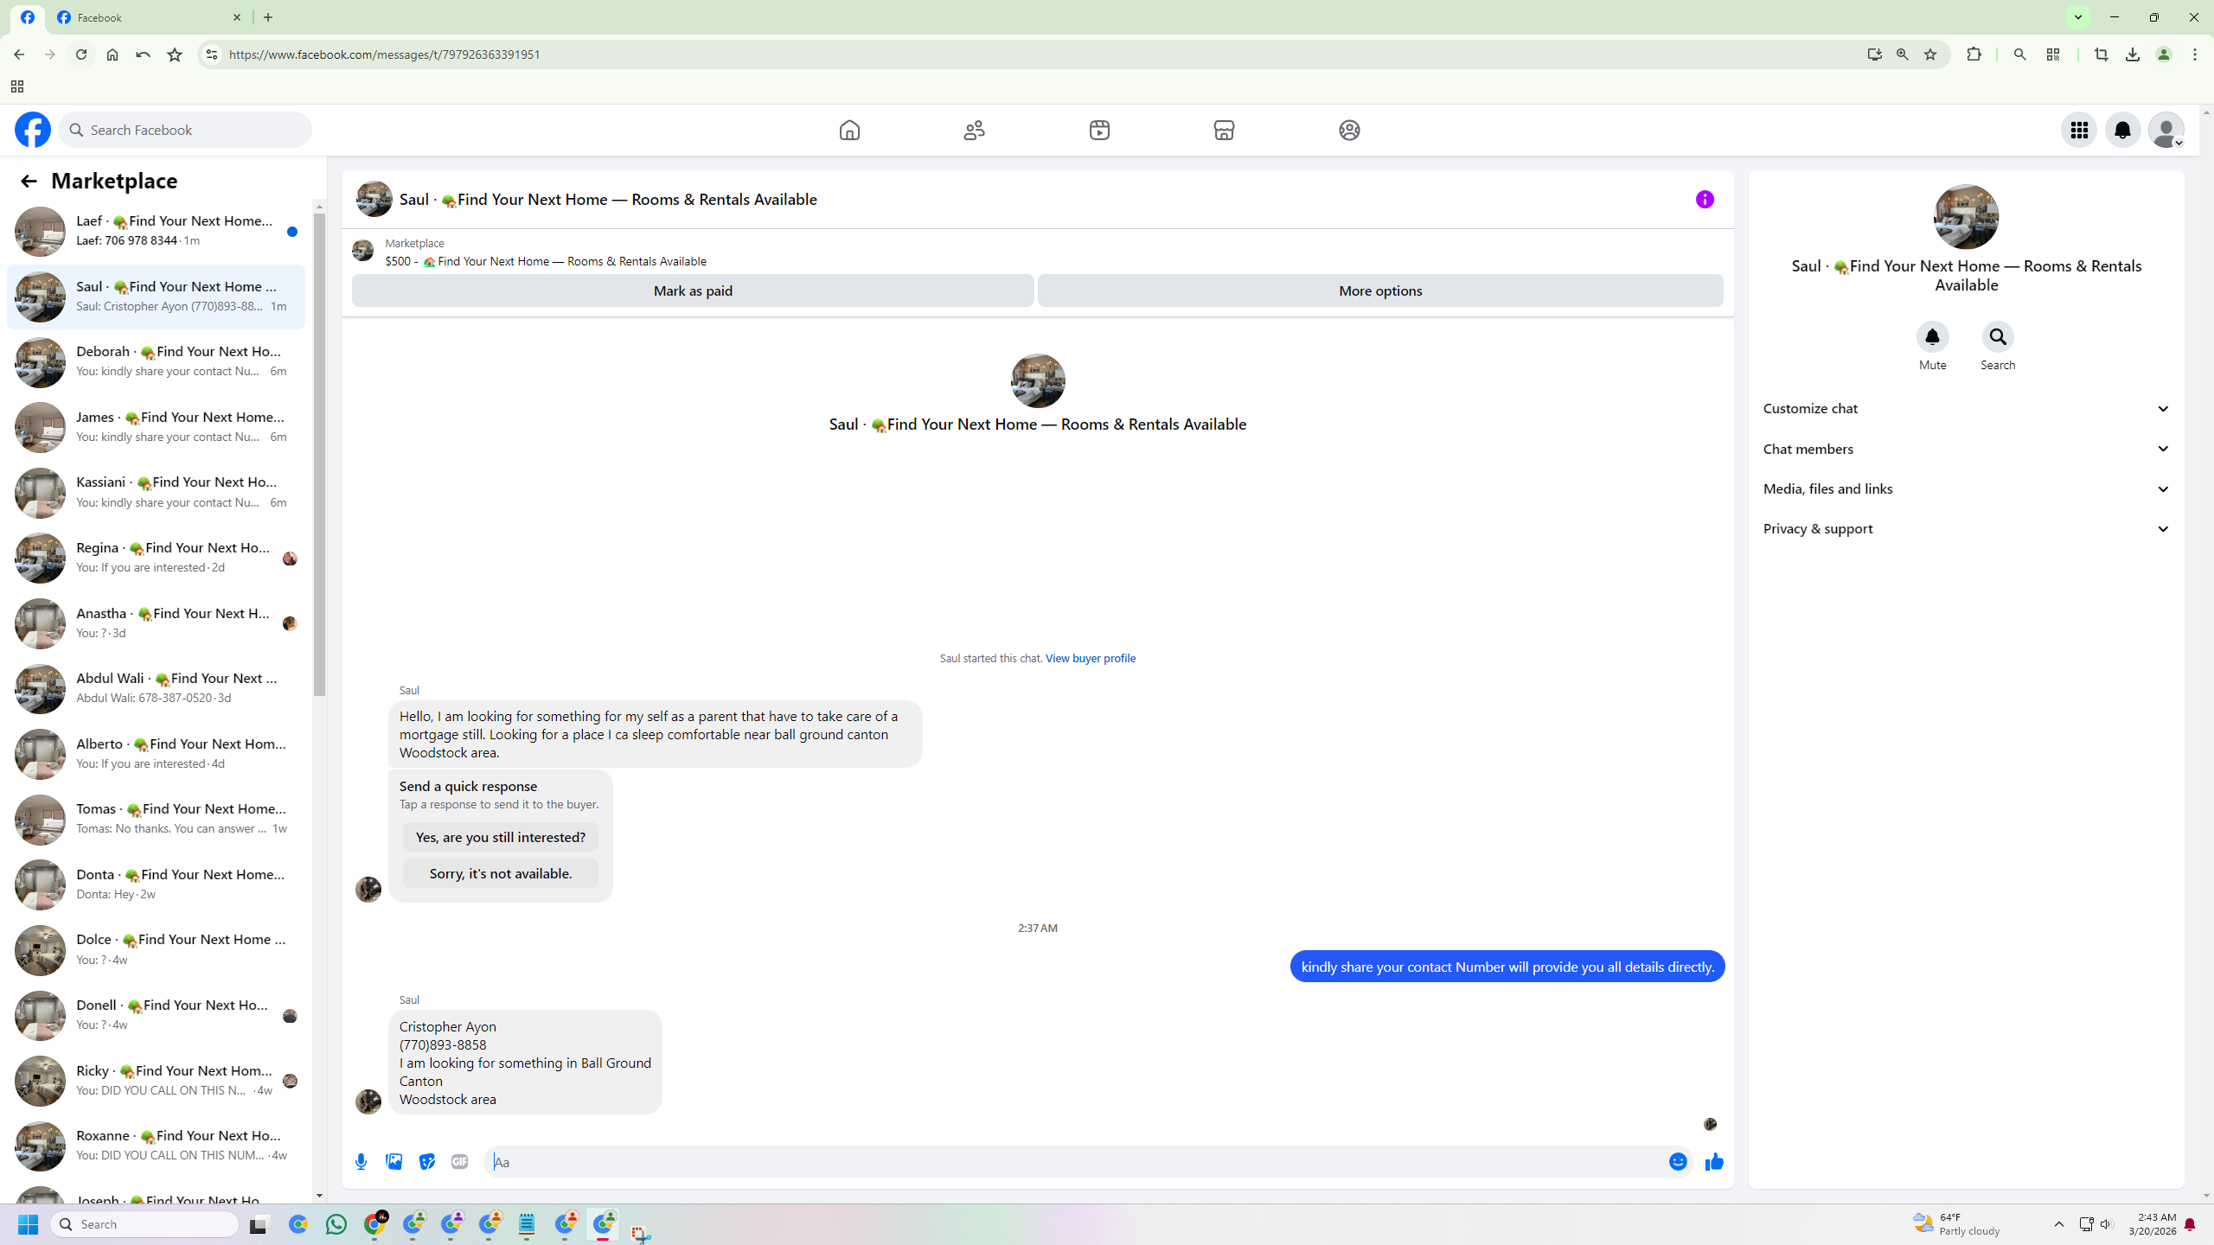Attach a photo using the image icon

click(394, 1162)
